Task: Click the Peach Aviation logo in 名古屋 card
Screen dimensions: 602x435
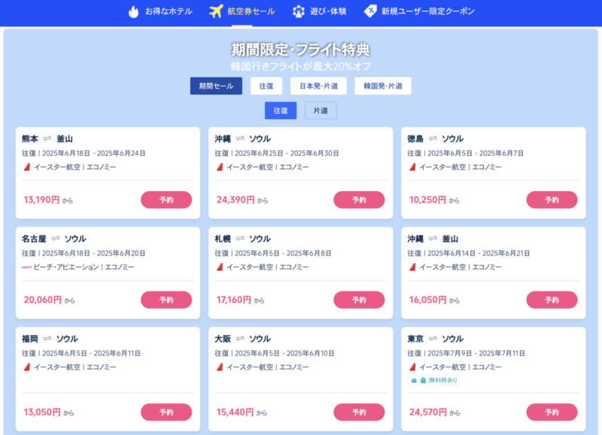Action: [x=27, y=267]
